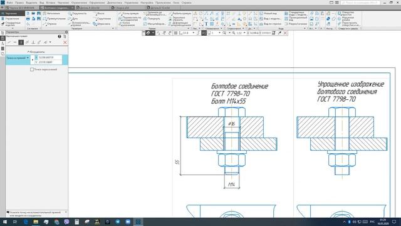Click Переместить по координатам tool

pyautogui.click(x=130, y=19)
